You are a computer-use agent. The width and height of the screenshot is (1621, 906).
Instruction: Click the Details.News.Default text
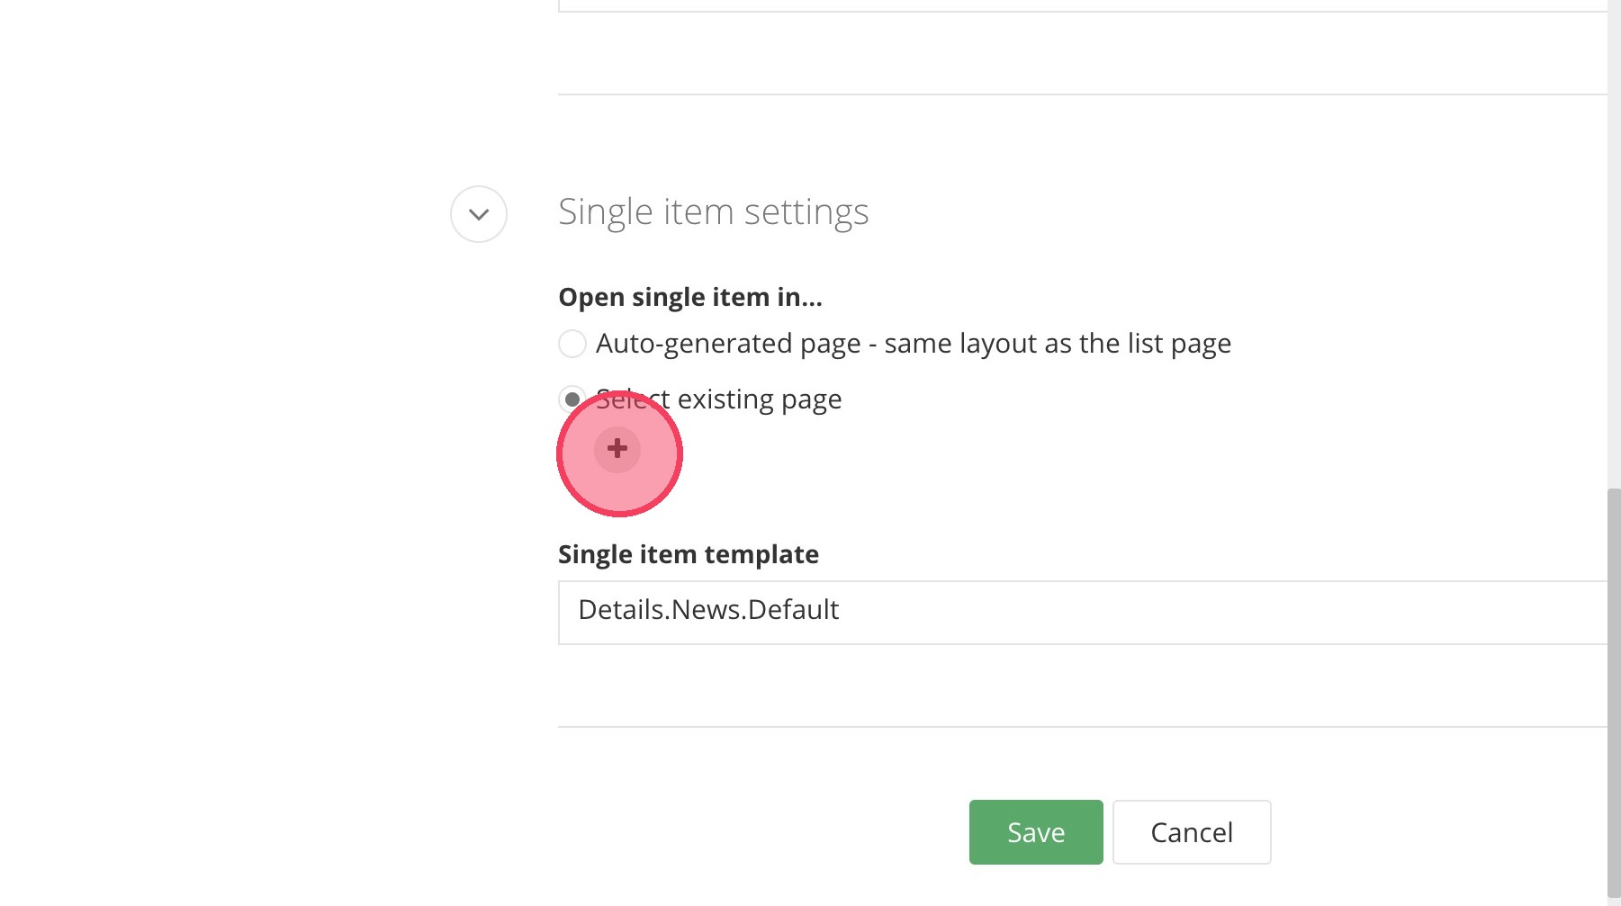click(x=708, y=610)
